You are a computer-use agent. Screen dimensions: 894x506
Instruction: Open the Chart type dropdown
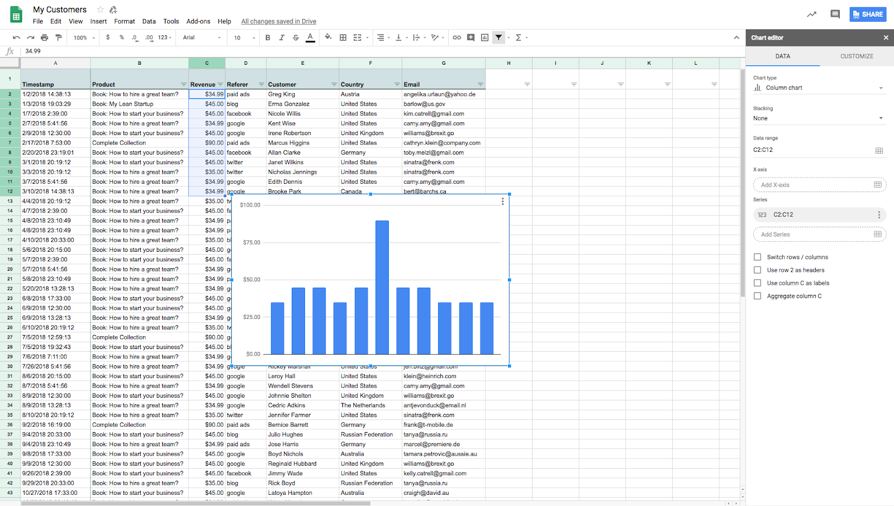819,88
